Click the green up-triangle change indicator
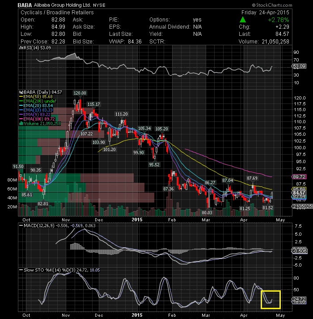Image resolution: width=313 pixels, height=319 pixels. click(x=243, y=20)
